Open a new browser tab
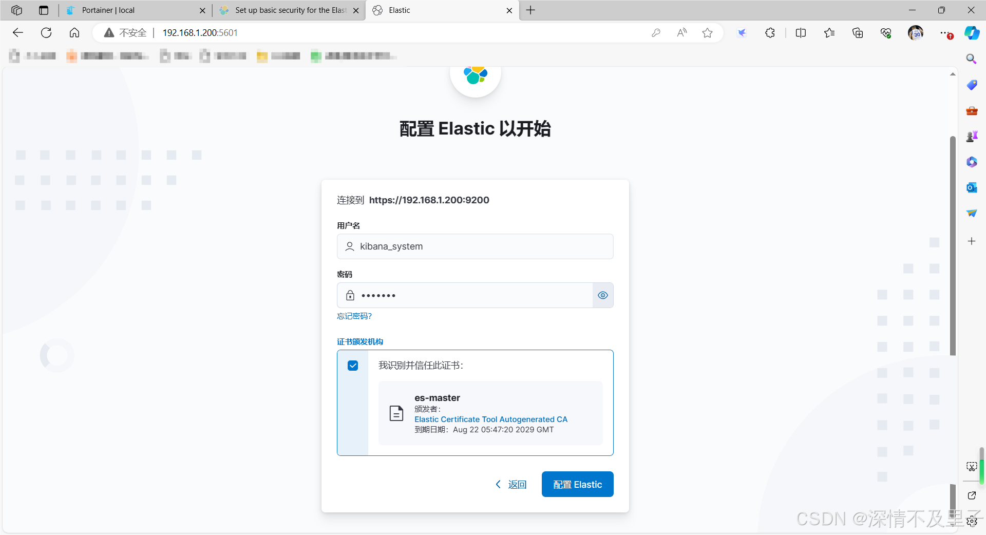 (x=530, y=10)
